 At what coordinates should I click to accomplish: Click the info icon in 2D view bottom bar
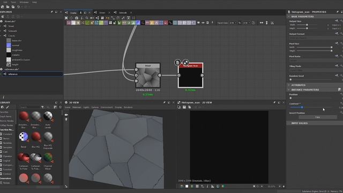(207, 187)
